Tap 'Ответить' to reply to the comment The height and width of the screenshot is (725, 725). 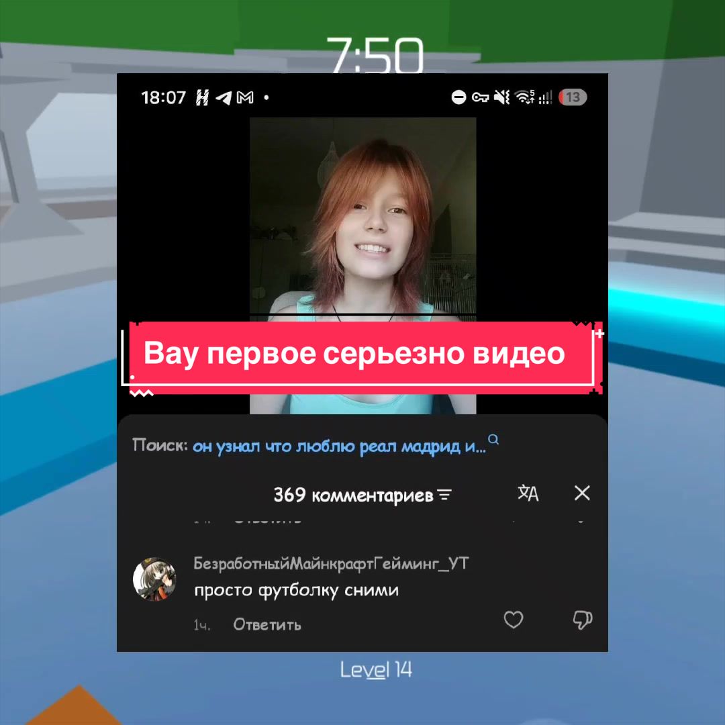click(x=267, y=625)
